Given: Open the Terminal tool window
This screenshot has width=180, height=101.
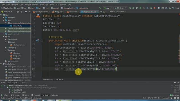Looking at the screenshot, I should 36,95.
